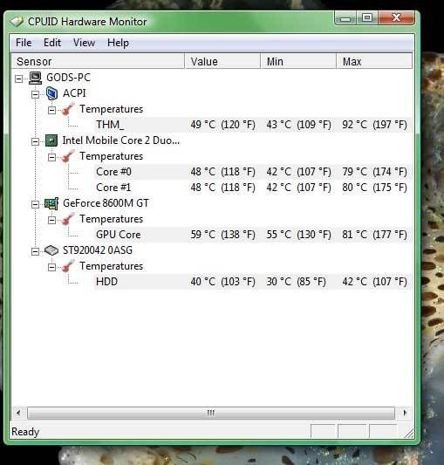Click the window resize grip corner
The image size is (444, 465).
point(409,434)
